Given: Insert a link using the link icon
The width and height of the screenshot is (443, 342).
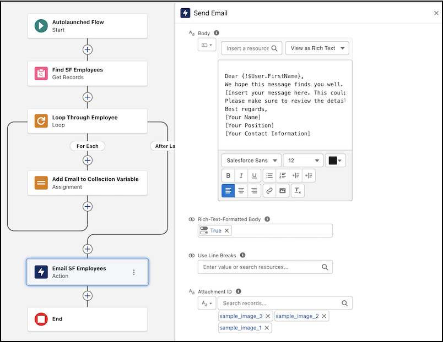Looking at the screenshot, I should coord(269,191).
